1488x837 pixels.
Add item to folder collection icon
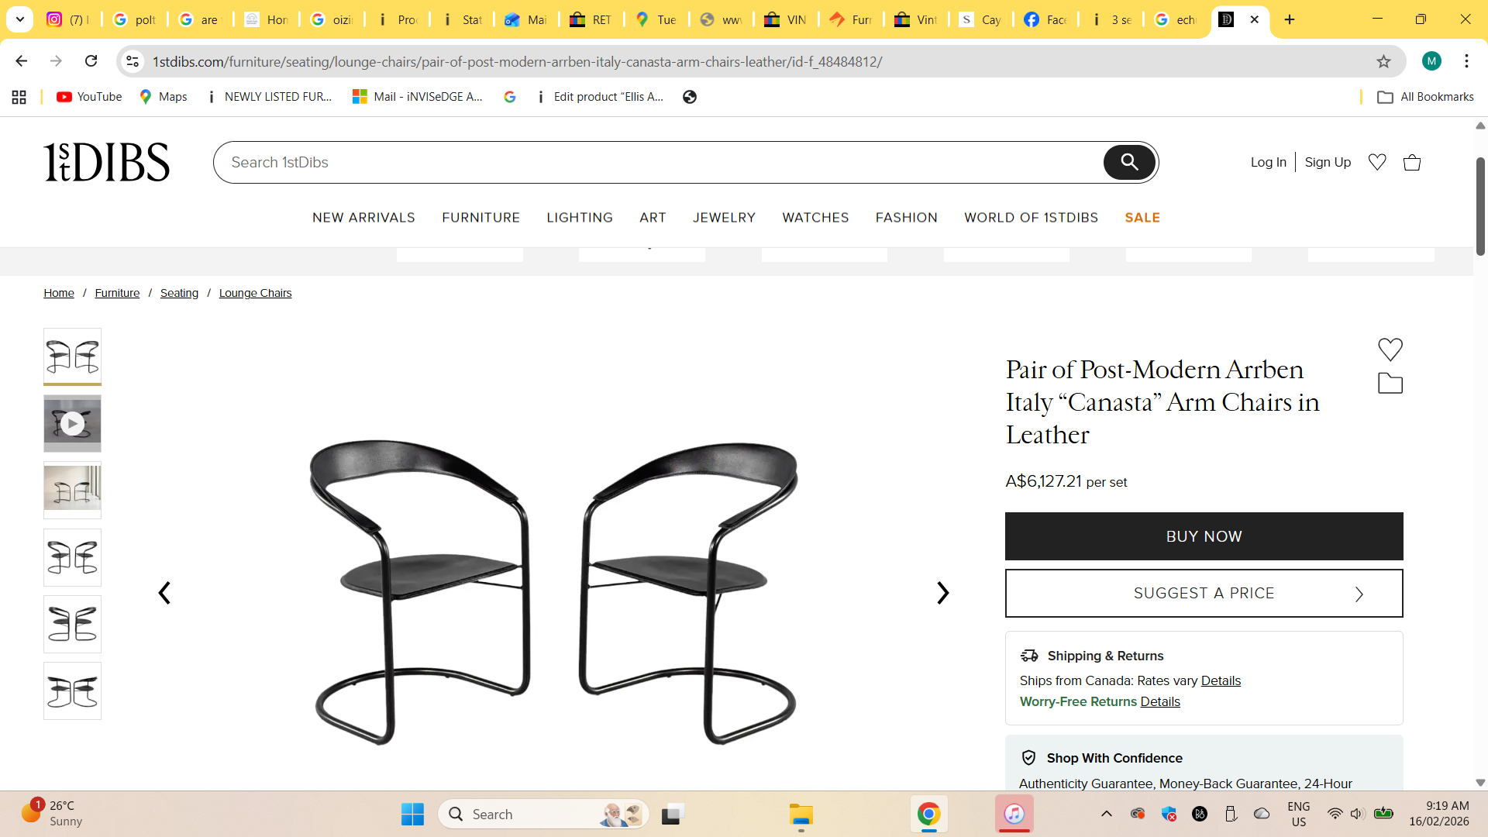[x=1390, y=384]
